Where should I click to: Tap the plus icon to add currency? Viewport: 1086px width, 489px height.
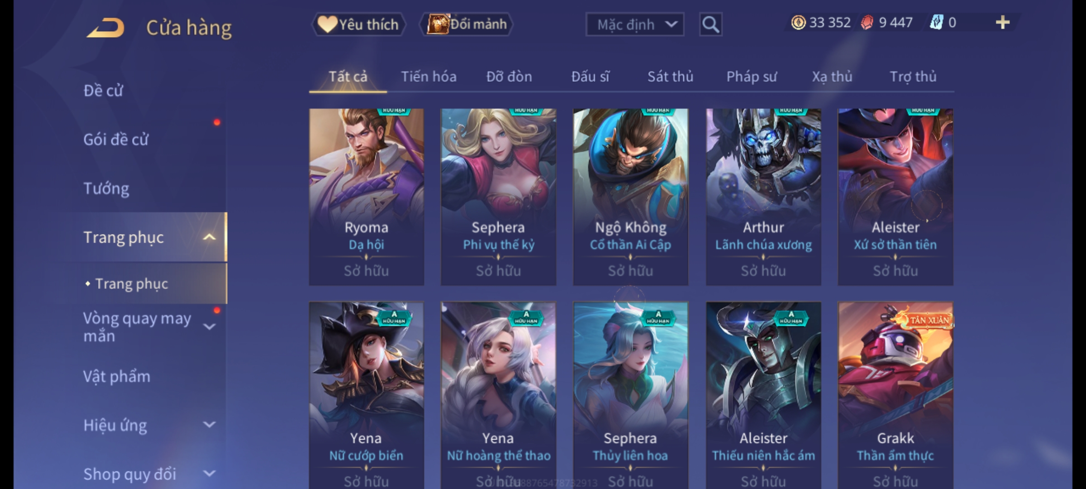(1003, 23)
